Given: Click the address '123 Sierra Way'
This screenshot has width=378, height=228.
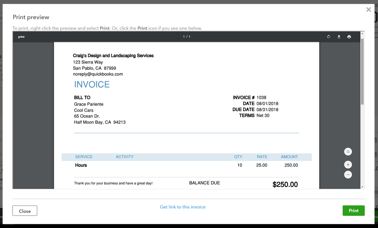Looking at the screenshot, I should (x=88, y=62).
